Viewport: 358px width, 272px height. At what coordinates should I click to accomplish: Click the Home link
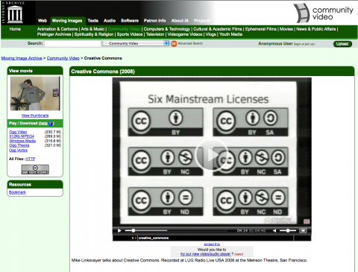tap(15, 29)
